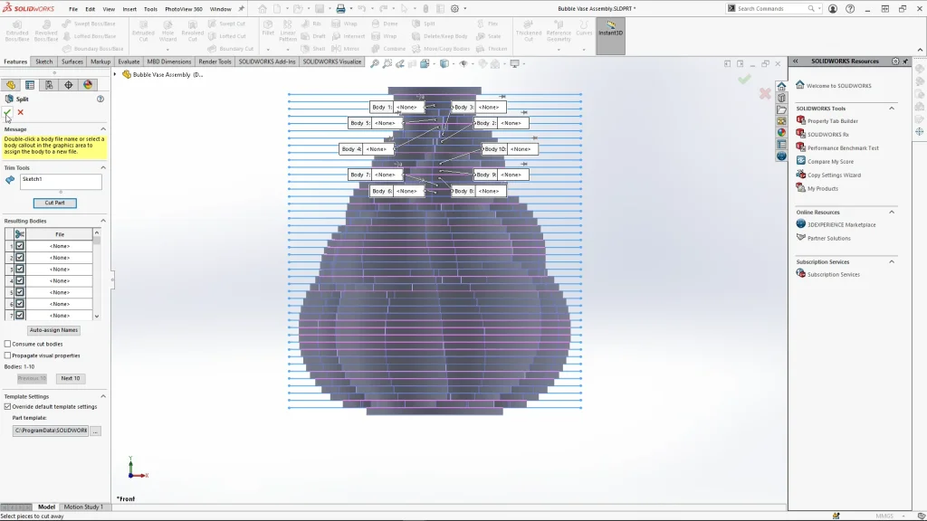Collapse the task pane with double chevron
The width and height of the screenshot is (927, 521).
[x=796, y=61]
